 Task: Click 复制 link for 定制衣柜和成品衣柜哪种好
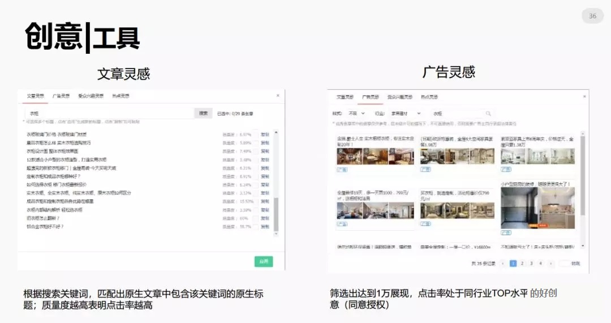click(265, 176)
